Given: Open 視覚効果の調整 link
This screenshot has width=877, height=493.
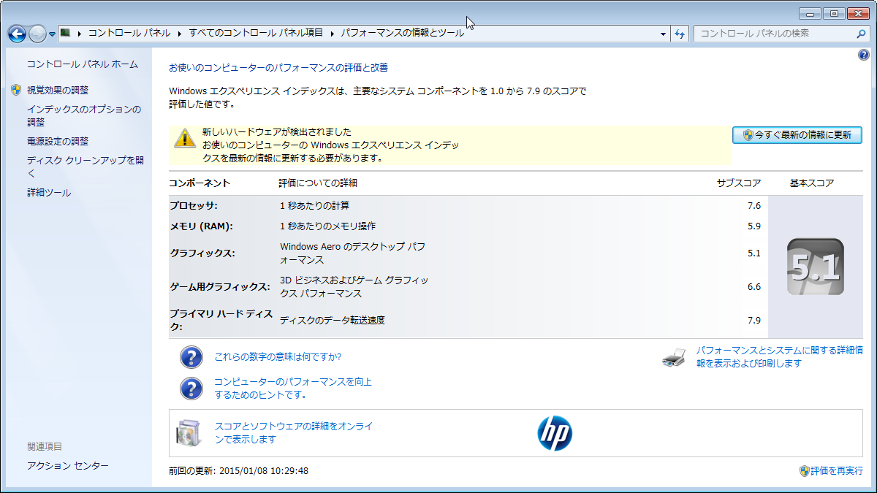Looking at the screenshot, I should (58, 90).
